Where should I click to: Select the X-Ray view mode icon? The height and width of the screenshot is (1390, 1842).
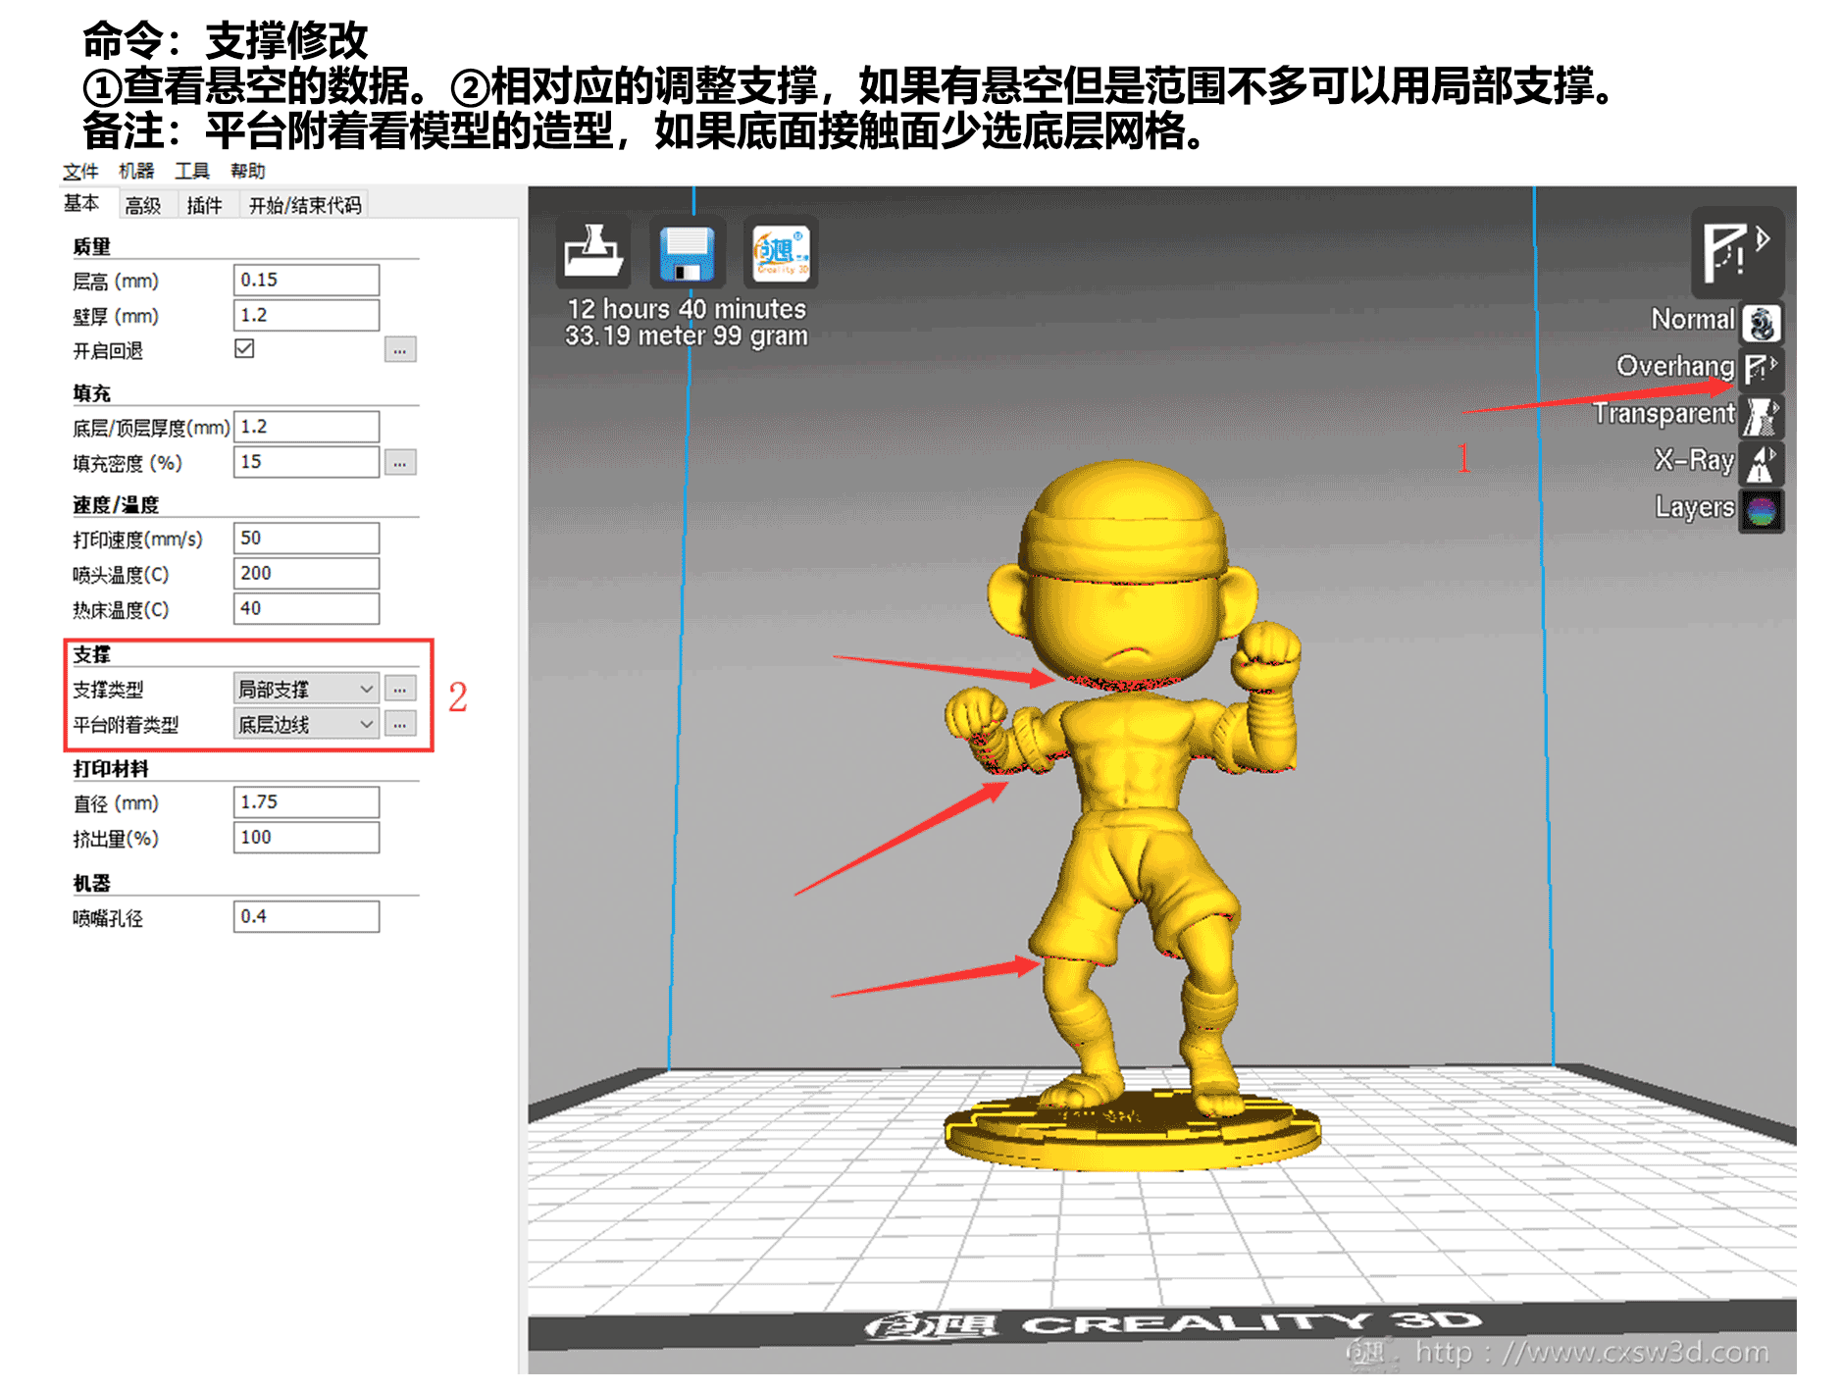click(x=1762, y=463)
